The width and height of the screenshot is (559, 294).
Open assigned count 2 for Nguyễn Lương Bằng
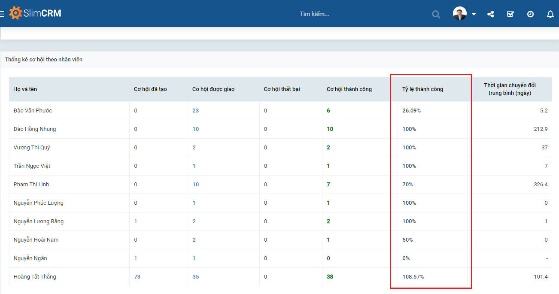(194, 221)
